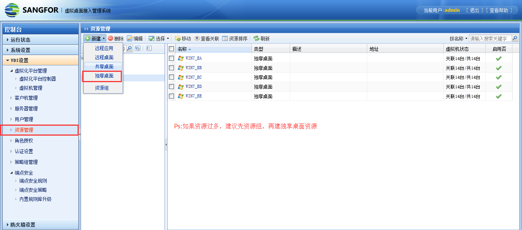Screen dimensions: 522x230
Task: Open the 选择 (Select) dropdown
Action: click(159, 39)
